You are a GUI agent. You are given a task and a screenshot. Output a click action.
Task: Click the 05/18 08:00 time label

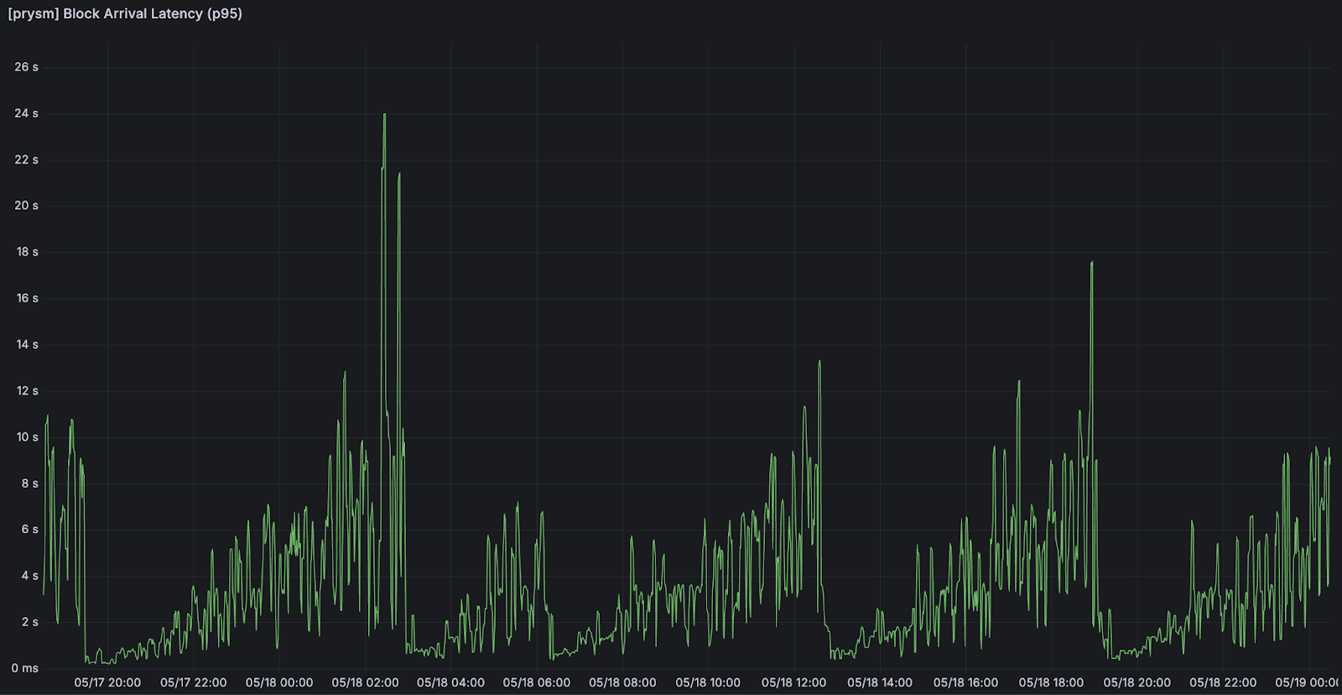coord(622,682)
